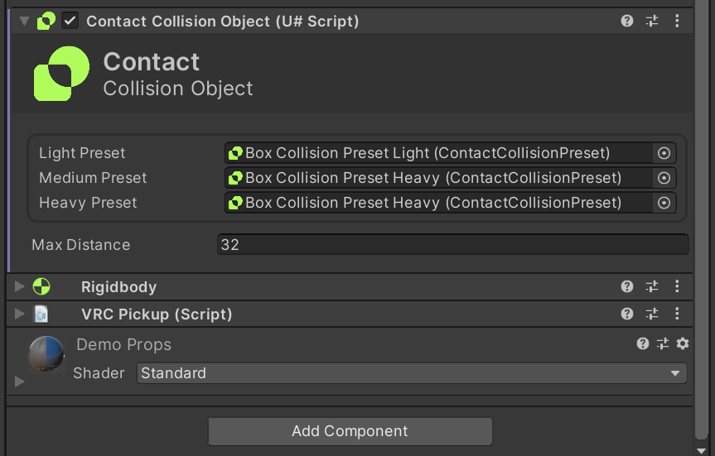
Task: Open the Shader dropdown set to Standard
Action: [x=412, y=373]
